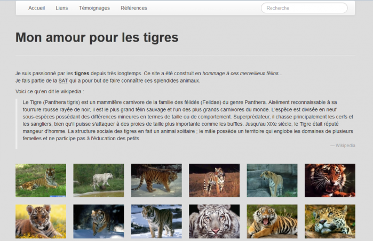The height and width of the screenshot is (241, 373).
Task: Click the quote text starting 'Le Tigre (Panthera tigris)'
Action: [188, 120]
